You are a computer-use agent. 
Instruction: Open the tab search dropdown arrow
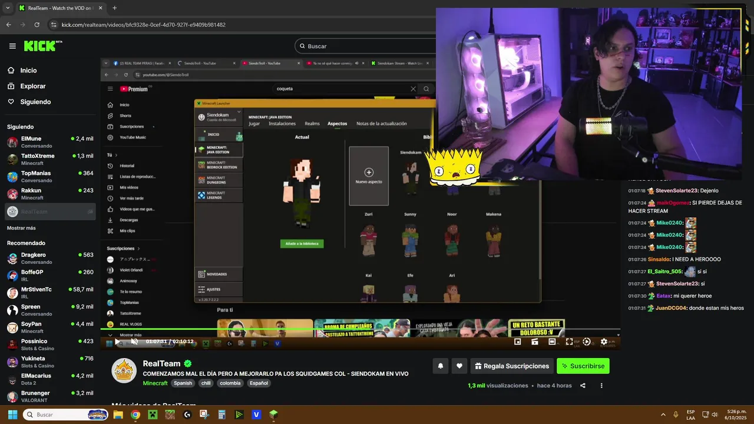point(7,8)
